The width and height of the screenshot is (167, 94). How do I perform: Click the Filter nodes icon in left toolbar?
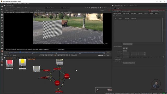[x=2, y=20]
